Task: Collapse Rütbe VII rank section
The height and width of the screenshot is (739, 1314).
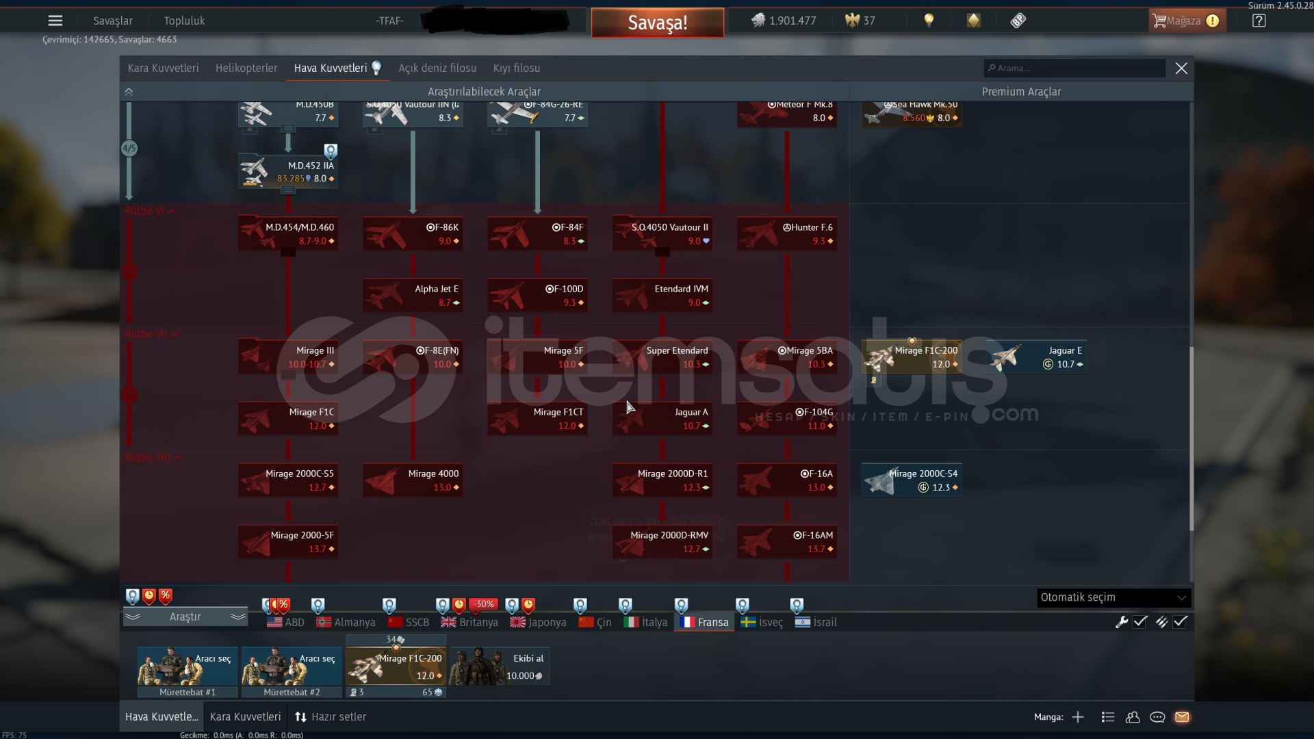Action: coord(151,334)
